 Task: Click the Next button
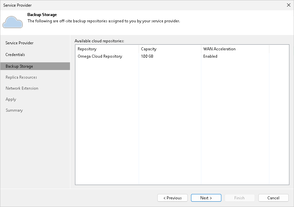point(206,198)
